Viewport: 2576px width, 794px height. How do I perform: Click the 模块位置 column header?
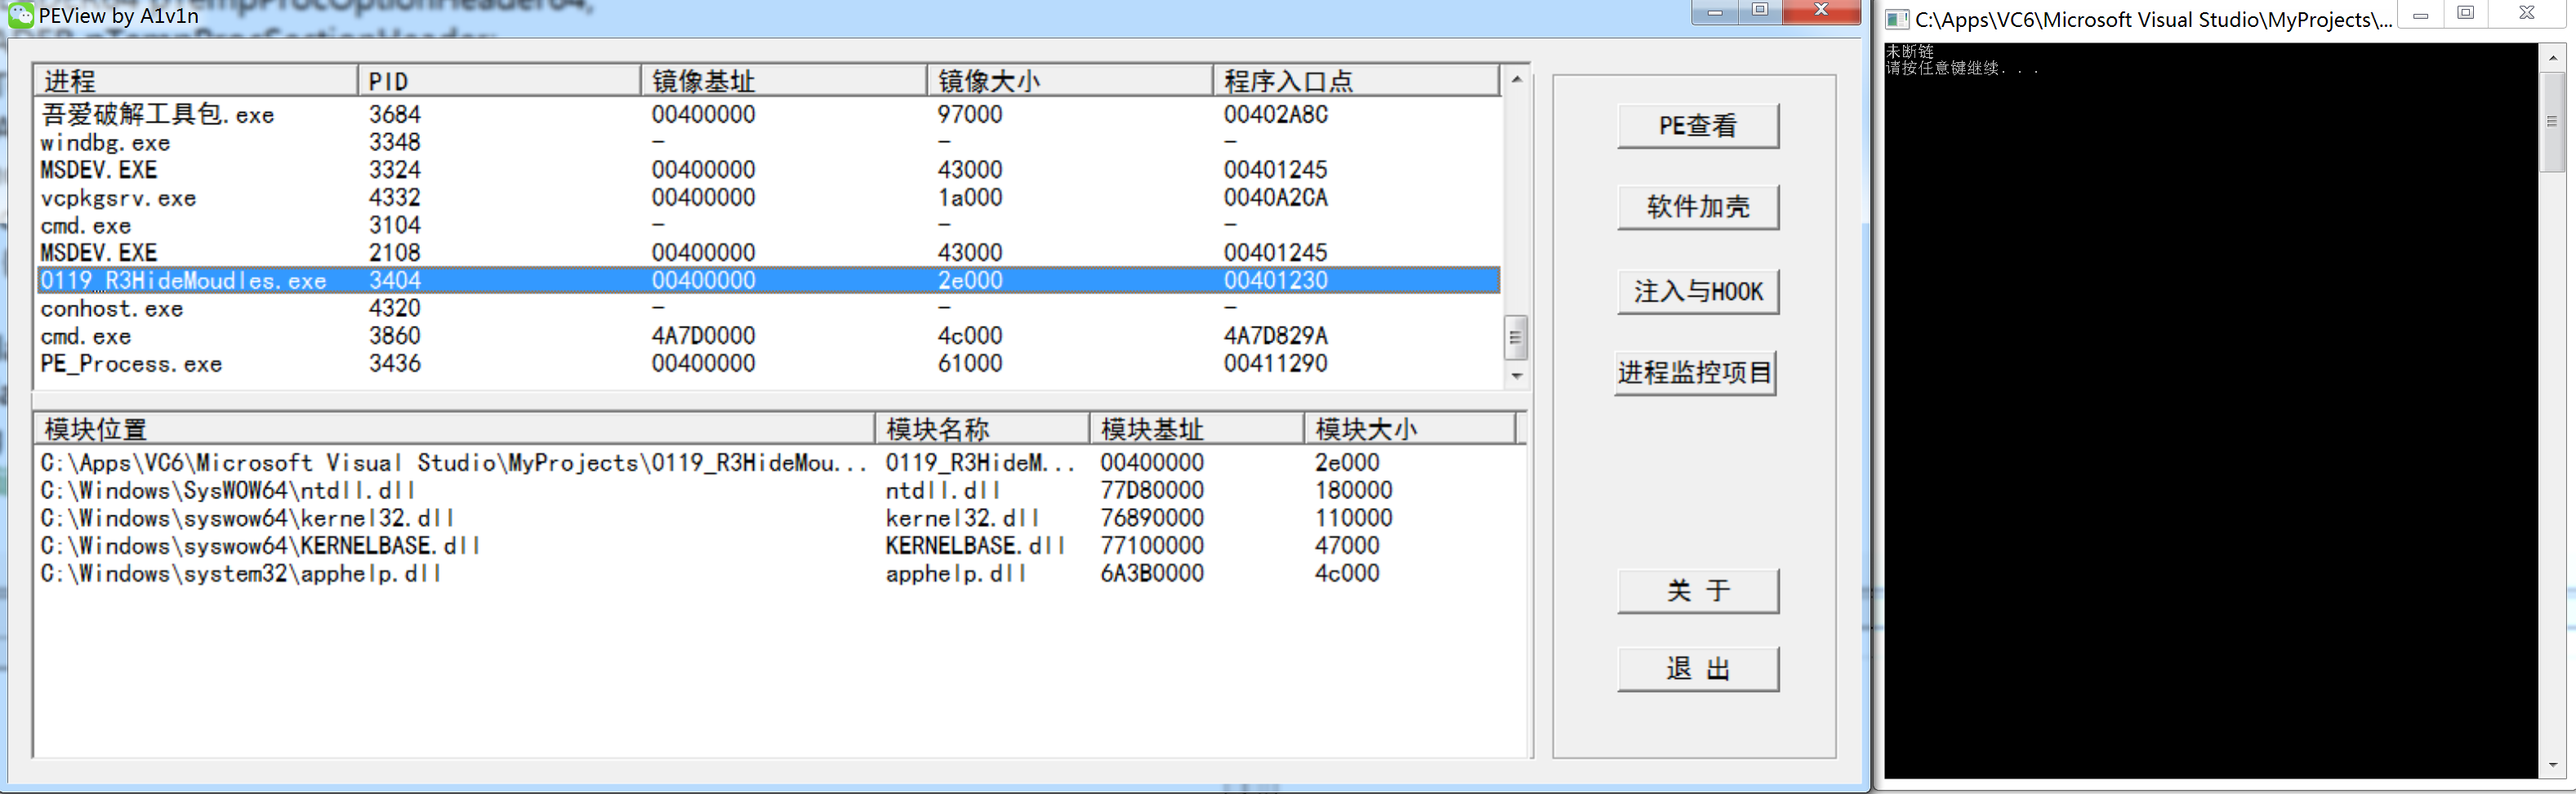tap(454, 428)
